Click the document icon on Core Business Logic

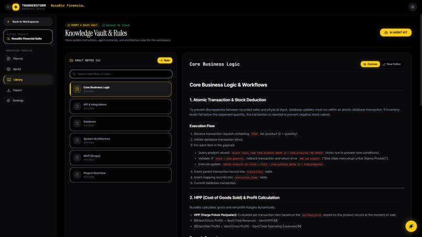(x=77, y=89)
